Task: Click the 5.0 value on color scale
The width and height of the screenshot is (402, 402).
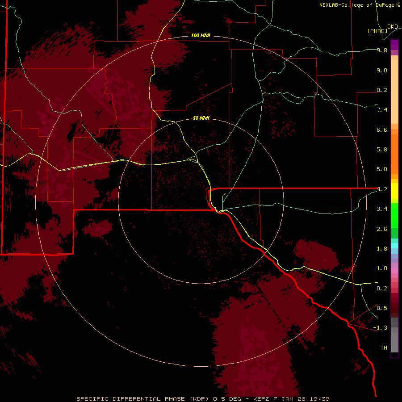Action: (x=382, y=169)
